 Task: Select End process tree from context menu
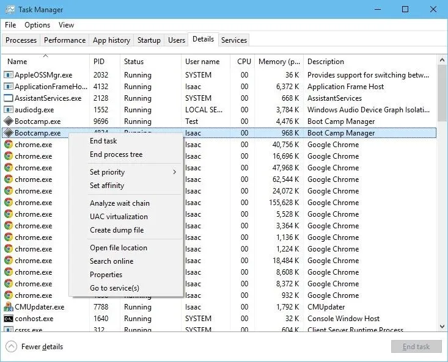click(116, 154)
